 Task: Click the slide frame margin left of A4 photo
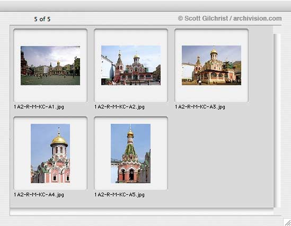coord(22,153)
